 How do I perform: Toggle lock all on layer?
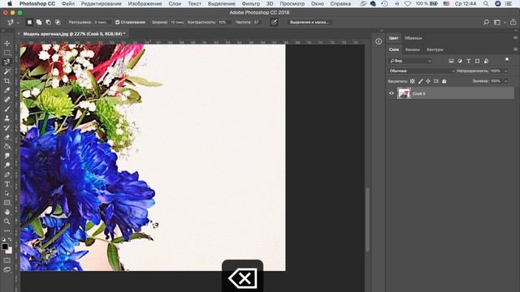(444, 81)
